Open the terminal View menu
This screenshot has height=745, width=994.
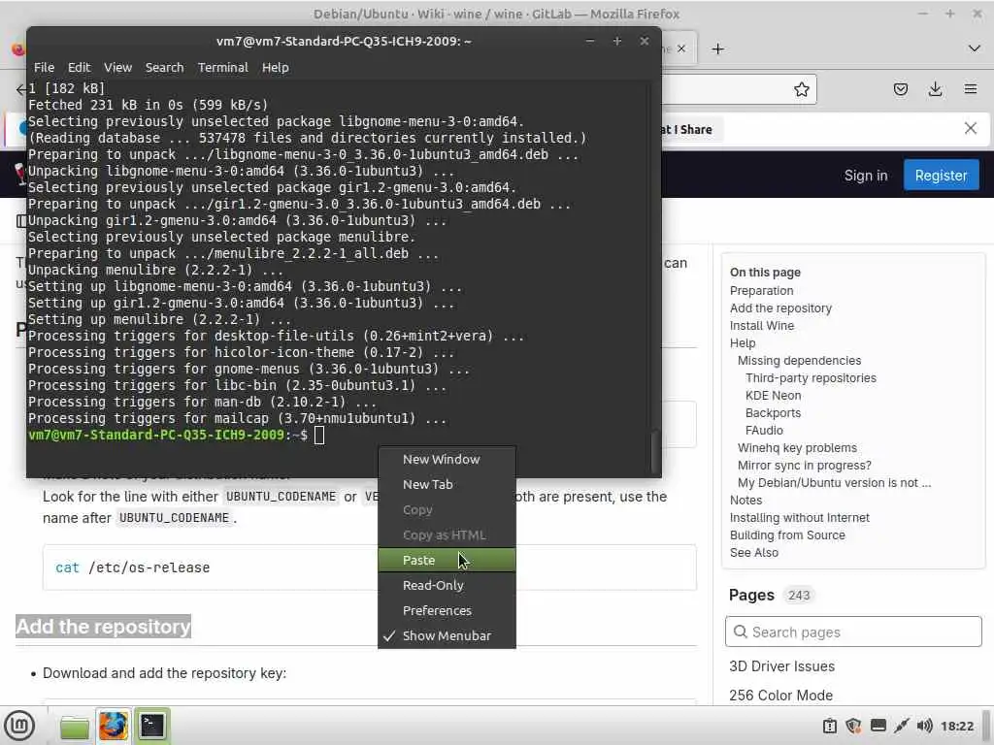(x=117, y=67)
